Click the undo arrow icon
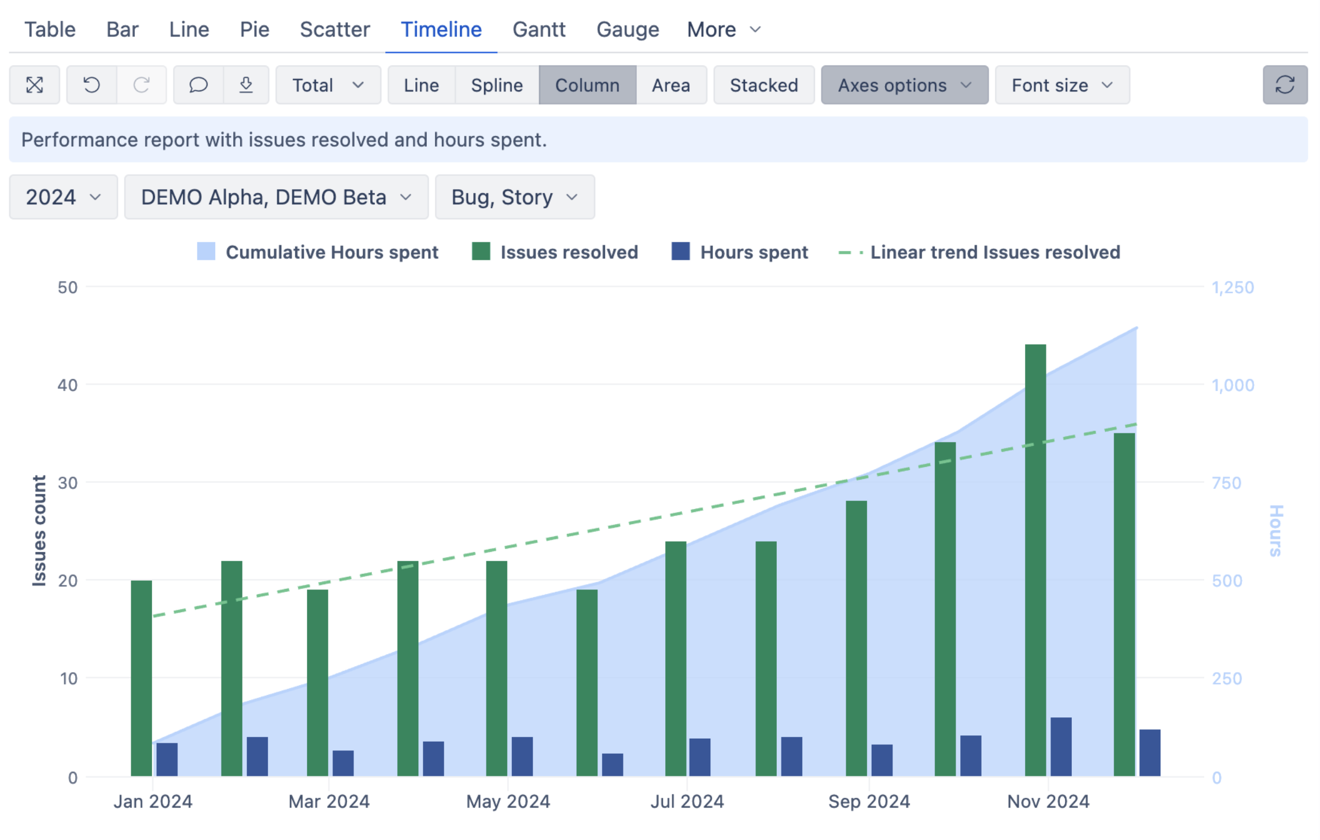 tap(91, 85)
